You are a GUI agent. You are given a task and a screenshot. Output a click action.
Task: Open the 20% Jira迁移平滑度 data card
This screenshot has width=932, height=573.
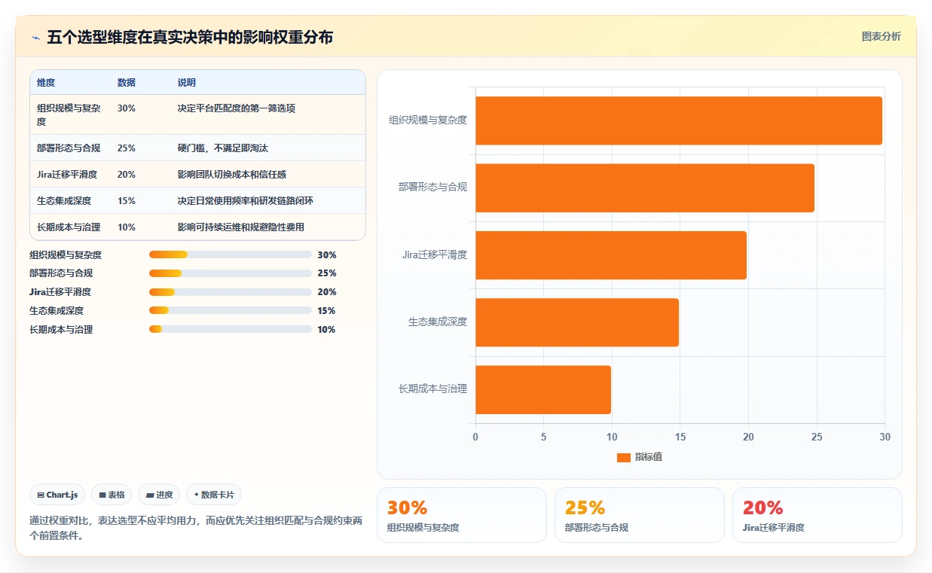coord(817,515)
